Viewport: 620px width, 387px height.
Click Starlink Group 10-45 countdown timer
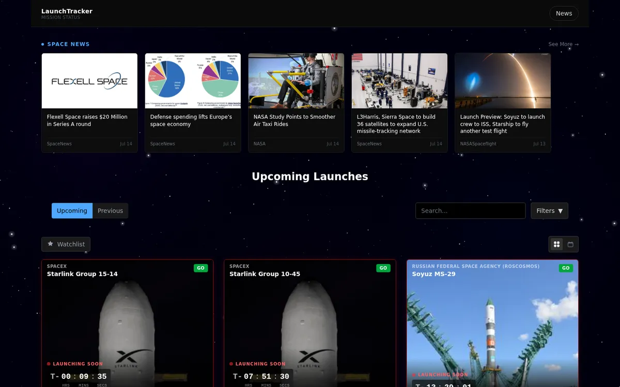tap(261, 378)
